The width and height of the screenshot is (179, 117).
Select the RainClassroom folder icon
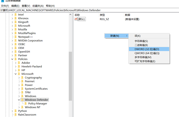click(16, 115)
